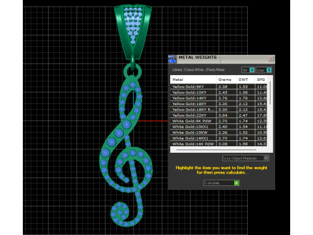Close the Metal Weights dialog

271,59
